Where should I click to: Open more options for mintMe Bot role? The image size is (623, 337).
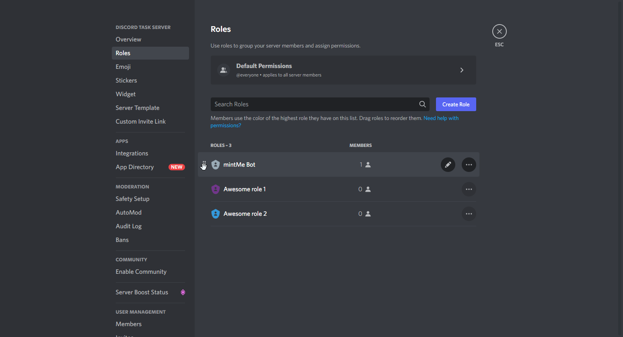point(469,165)
